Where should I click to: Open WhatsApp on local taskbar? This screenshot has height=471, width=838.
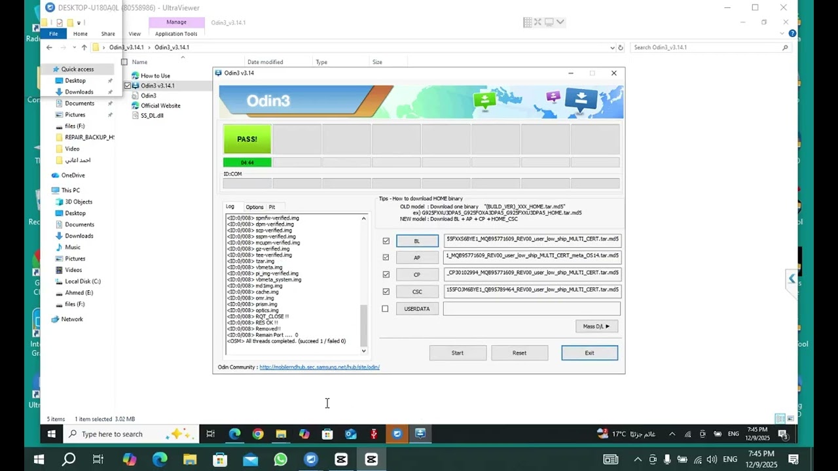tap(280, 459)
